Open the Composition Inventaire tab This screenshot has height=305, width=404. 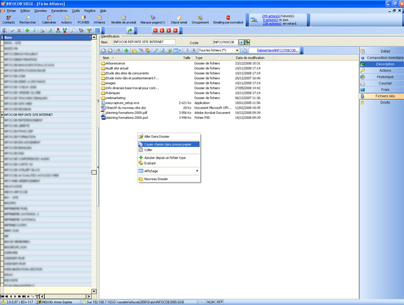(x=382, y=58)
